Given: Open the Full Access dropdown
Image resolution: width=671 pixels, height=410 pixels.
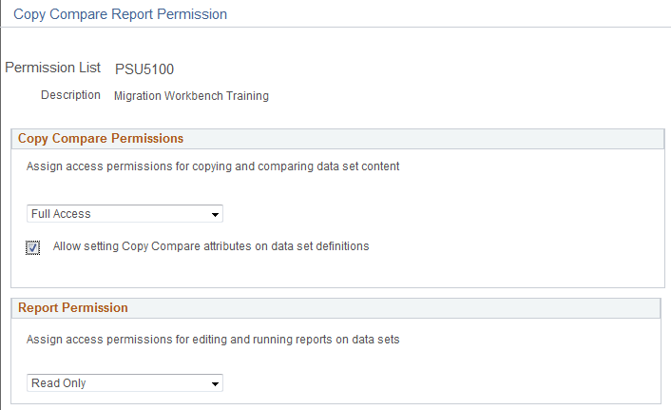Looking at the screenshot, I should tap(124, 214).
